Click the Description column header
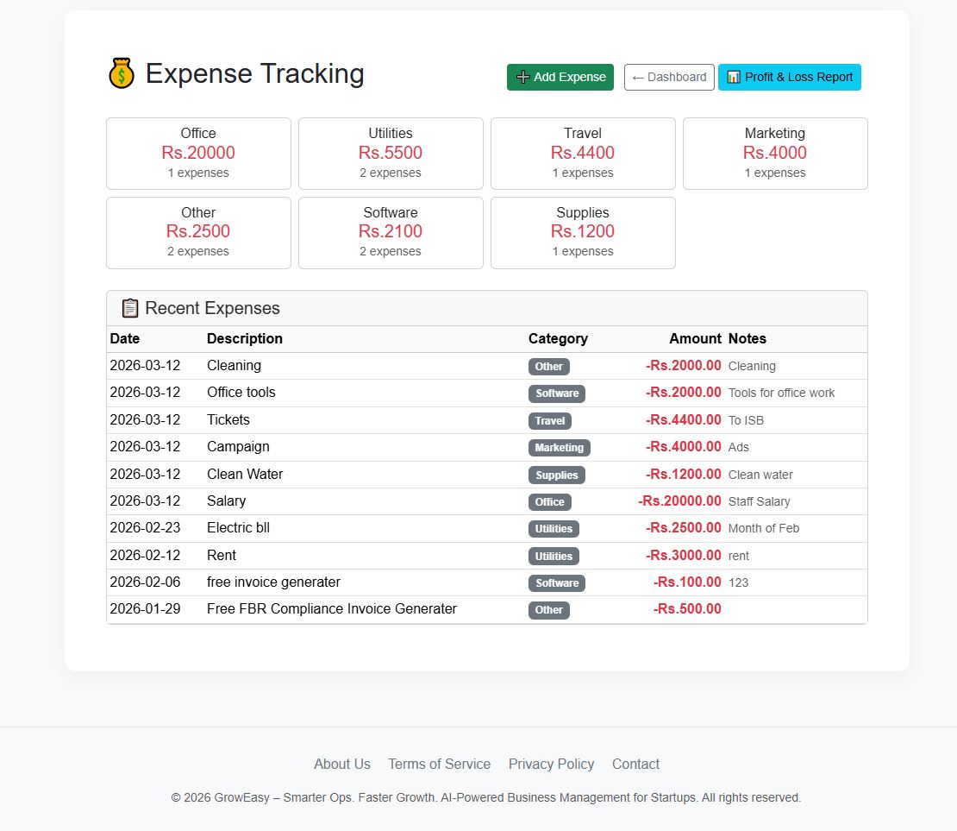The width and height of the screenshot is (957, 831). 245,338
